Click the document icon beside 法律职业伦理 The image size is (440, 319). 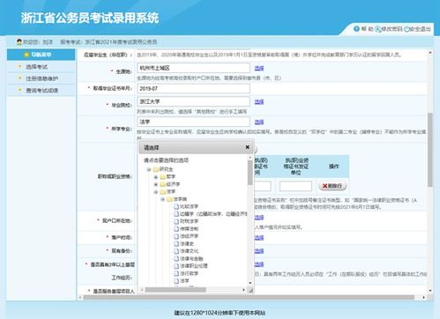pyautogui.click(x=176, y=266)
